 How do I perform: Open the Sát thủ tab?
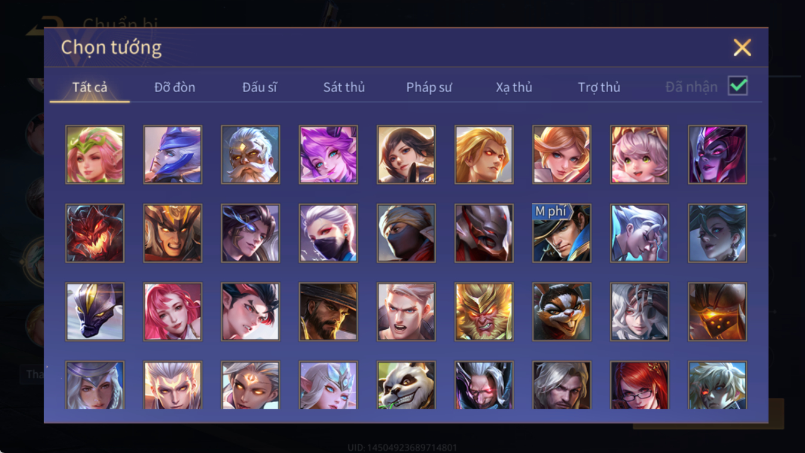344,87
